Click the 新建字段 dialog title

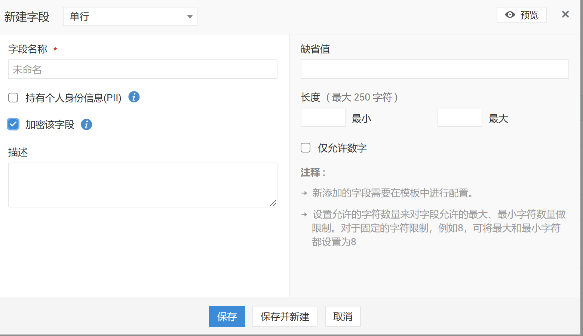click(x=27, y=17)
